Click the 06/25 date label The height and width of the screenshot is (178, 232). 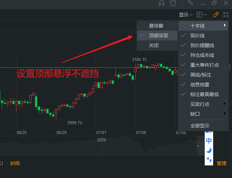pyautogui.click(x=22, y=132)
